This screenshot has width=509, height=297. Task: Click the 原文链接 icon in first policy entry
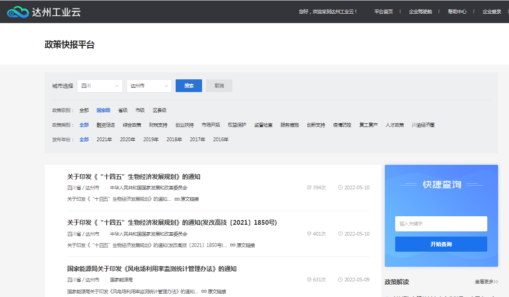[x=177, y=199]
